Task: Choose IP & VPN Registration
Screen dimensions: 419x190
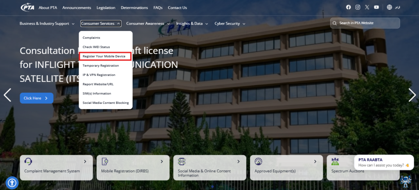Action: coord(99,75)
